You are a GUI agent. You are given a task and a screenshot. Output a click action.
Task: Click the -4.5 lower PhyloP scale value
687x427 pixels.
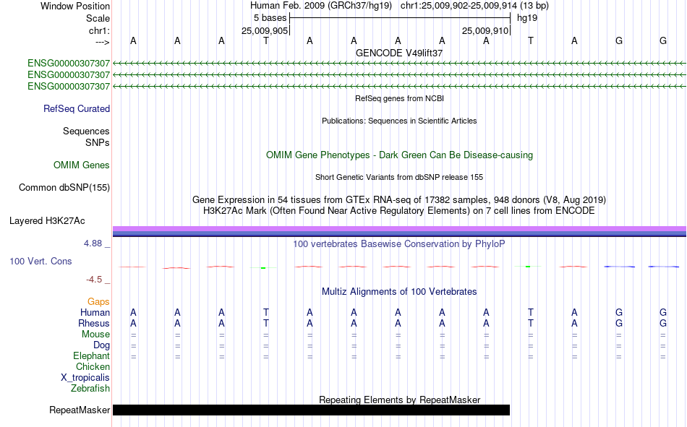point(94,280)
